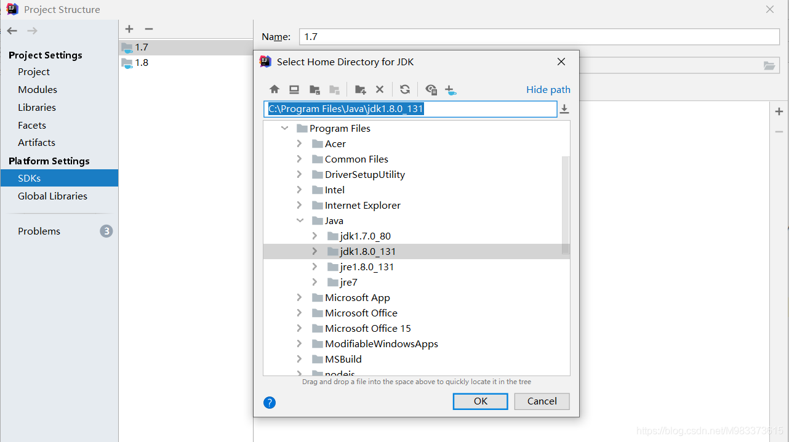Screen dimensions: 789x442
Task: Confirm with the OK button
Action: tap(480, 401)
